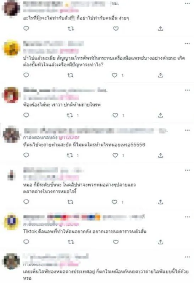Share the comment ending with 55556
194x283 pixels.
(160, 155)
